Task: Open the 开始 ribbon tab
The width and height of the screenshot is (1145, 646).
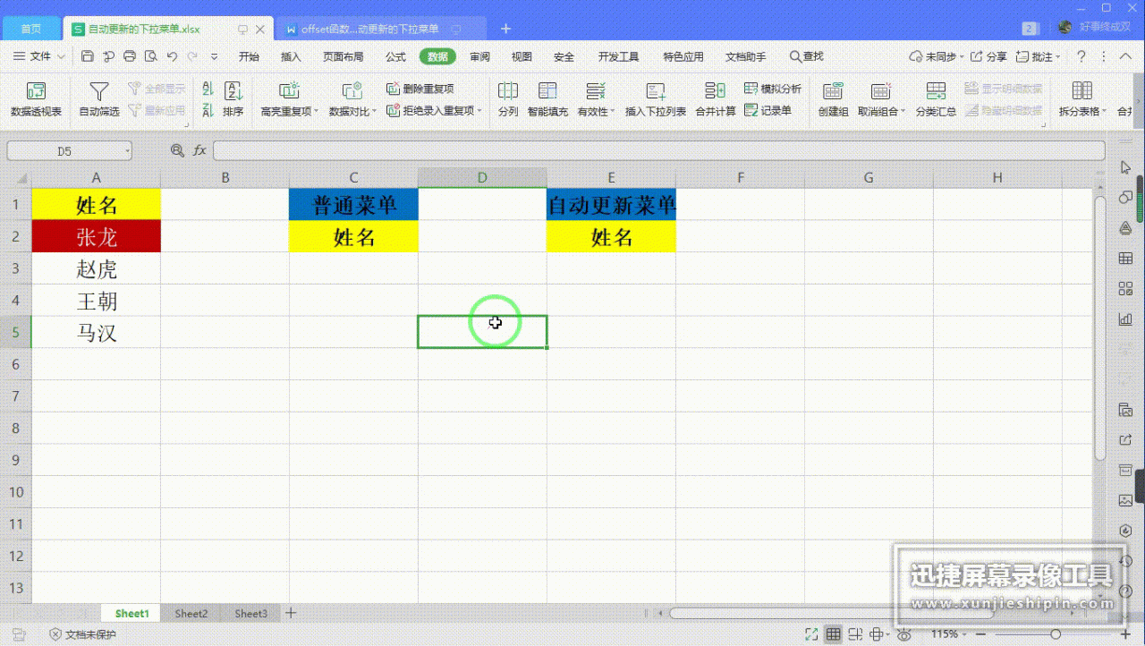Action: click(249, 56)
